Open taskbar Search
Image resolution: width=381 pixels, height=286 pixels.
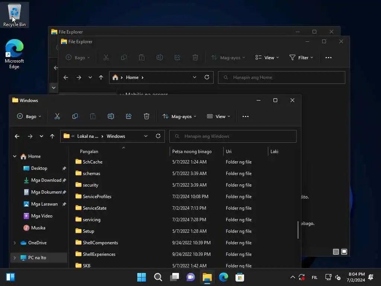pos(158,277)
